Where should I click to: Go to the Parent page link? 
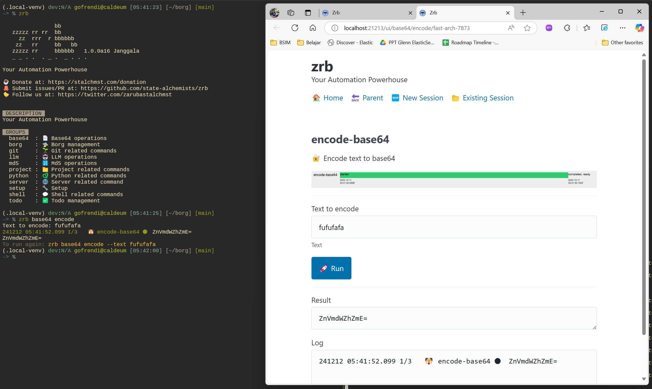pyautogui.click(x=373, y=98)
